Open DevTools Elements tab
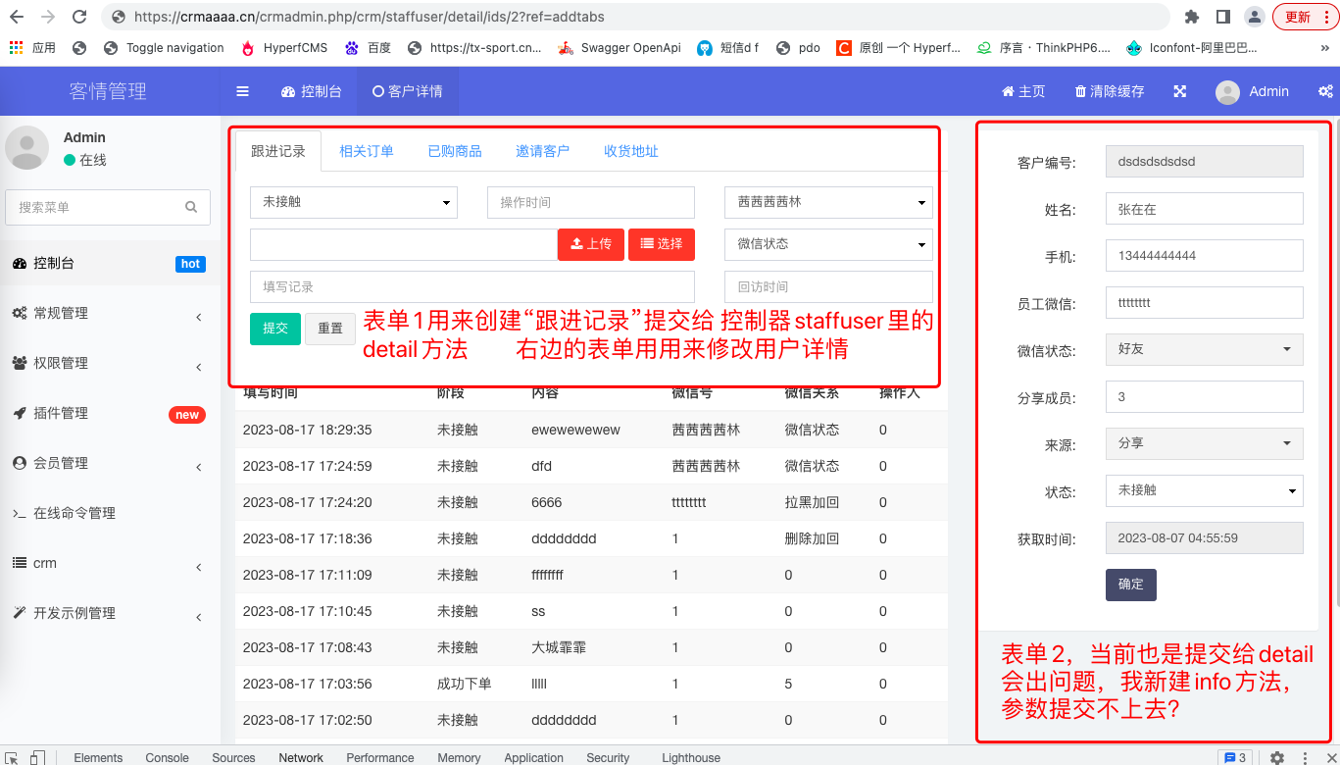The height and width of the screenshot is (765, 1340). pos(98,757)
